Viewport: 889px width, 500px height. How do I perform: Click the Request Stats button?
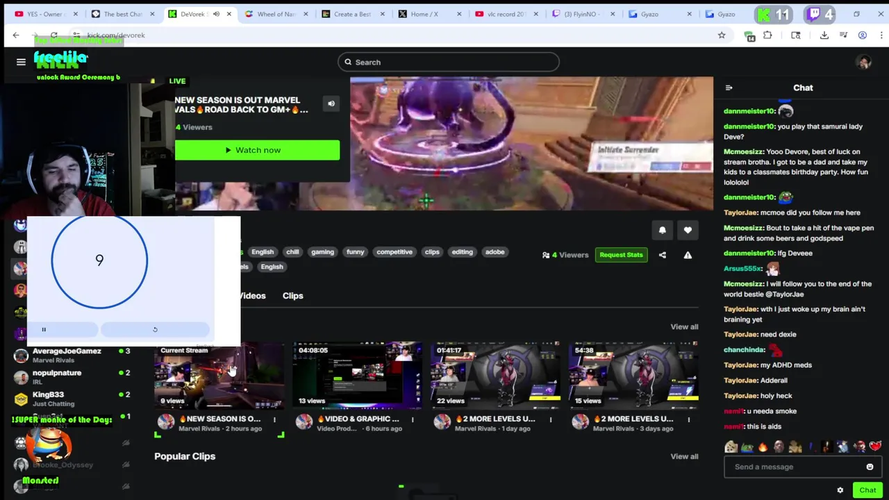point(621,255)
